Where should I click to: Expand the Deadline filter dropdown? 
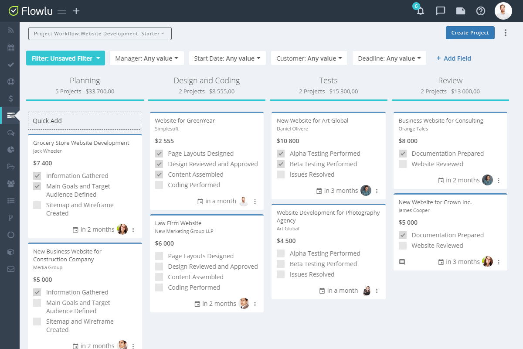point(389,58)
